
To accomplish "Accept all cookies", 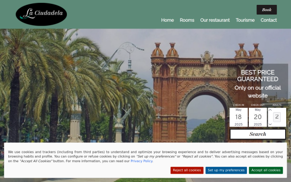I will point(266,170).
